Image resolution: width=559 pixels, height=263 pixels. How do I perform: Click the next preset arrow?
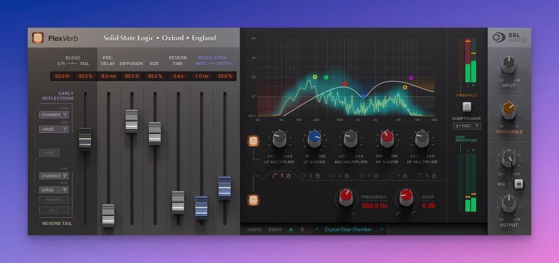tap(383, 229)
